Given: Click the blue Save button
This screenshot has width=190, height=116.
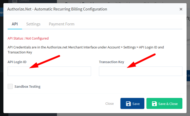Looking at the screenshot, I should [x=132, y=103].
